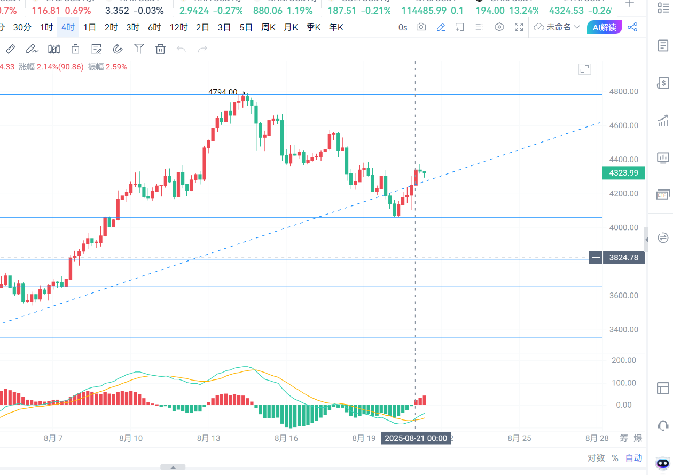The image size is (673, 475).
Task: Click the share icon beside AI解读
Action: tap(633, 27)
